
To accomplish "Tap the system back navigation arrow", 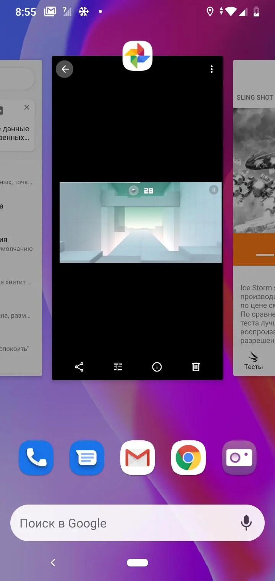I will pyautogui.click(x=53, y=562).
